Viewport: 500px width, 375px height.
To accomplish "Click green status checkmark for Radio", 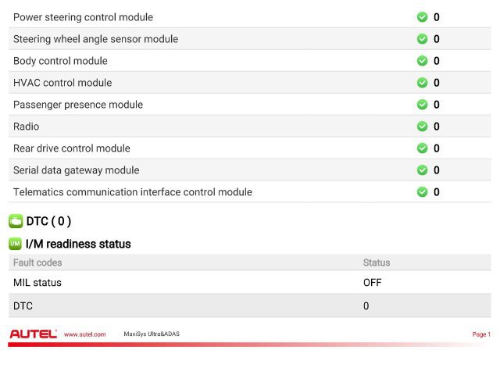I will click(x=422, y=127).
